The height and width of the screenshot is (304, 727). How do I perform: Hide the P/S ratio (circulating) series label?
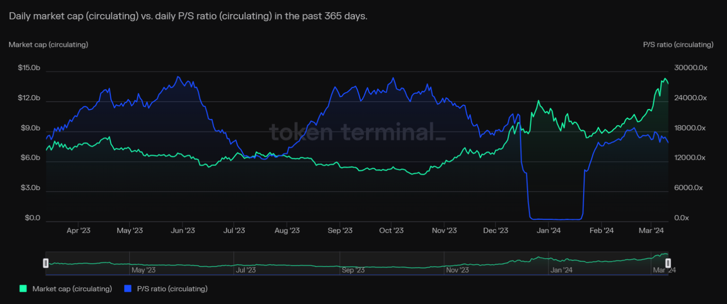[172, 288]
